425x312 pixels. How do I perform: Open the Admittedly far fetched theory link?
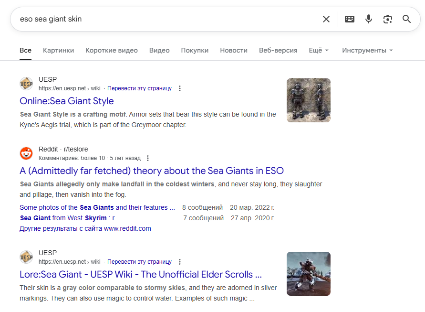(152, 171)
